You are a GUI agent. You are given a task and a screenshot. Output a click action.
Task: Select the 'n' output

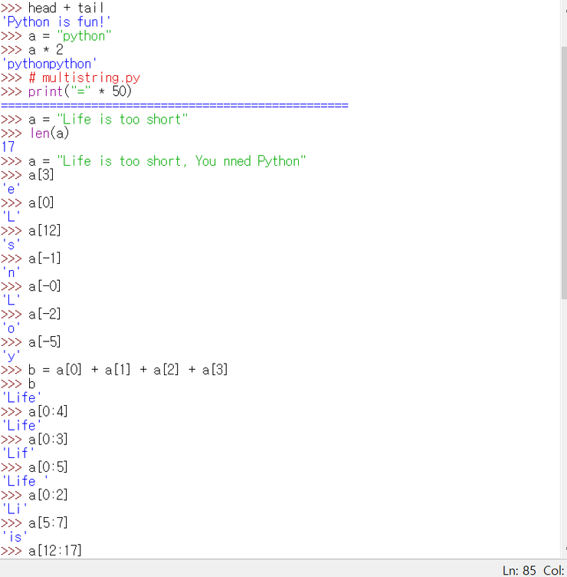pyautogui.click(x=11, y=272)
